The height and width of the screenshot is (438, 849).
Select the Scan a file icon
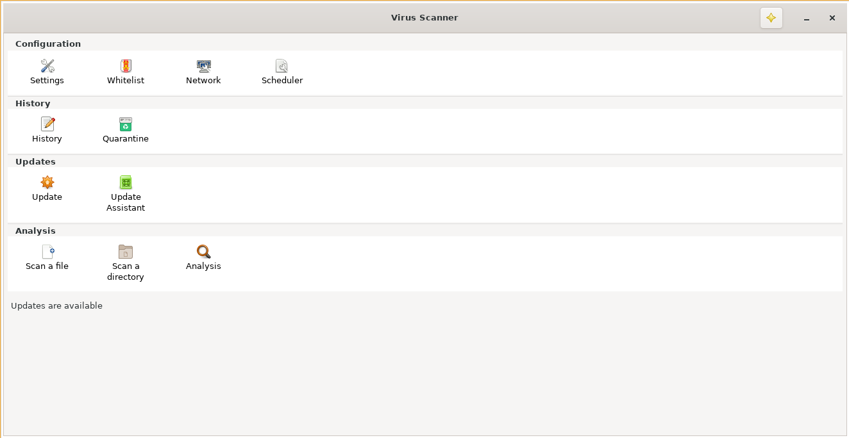47,252
